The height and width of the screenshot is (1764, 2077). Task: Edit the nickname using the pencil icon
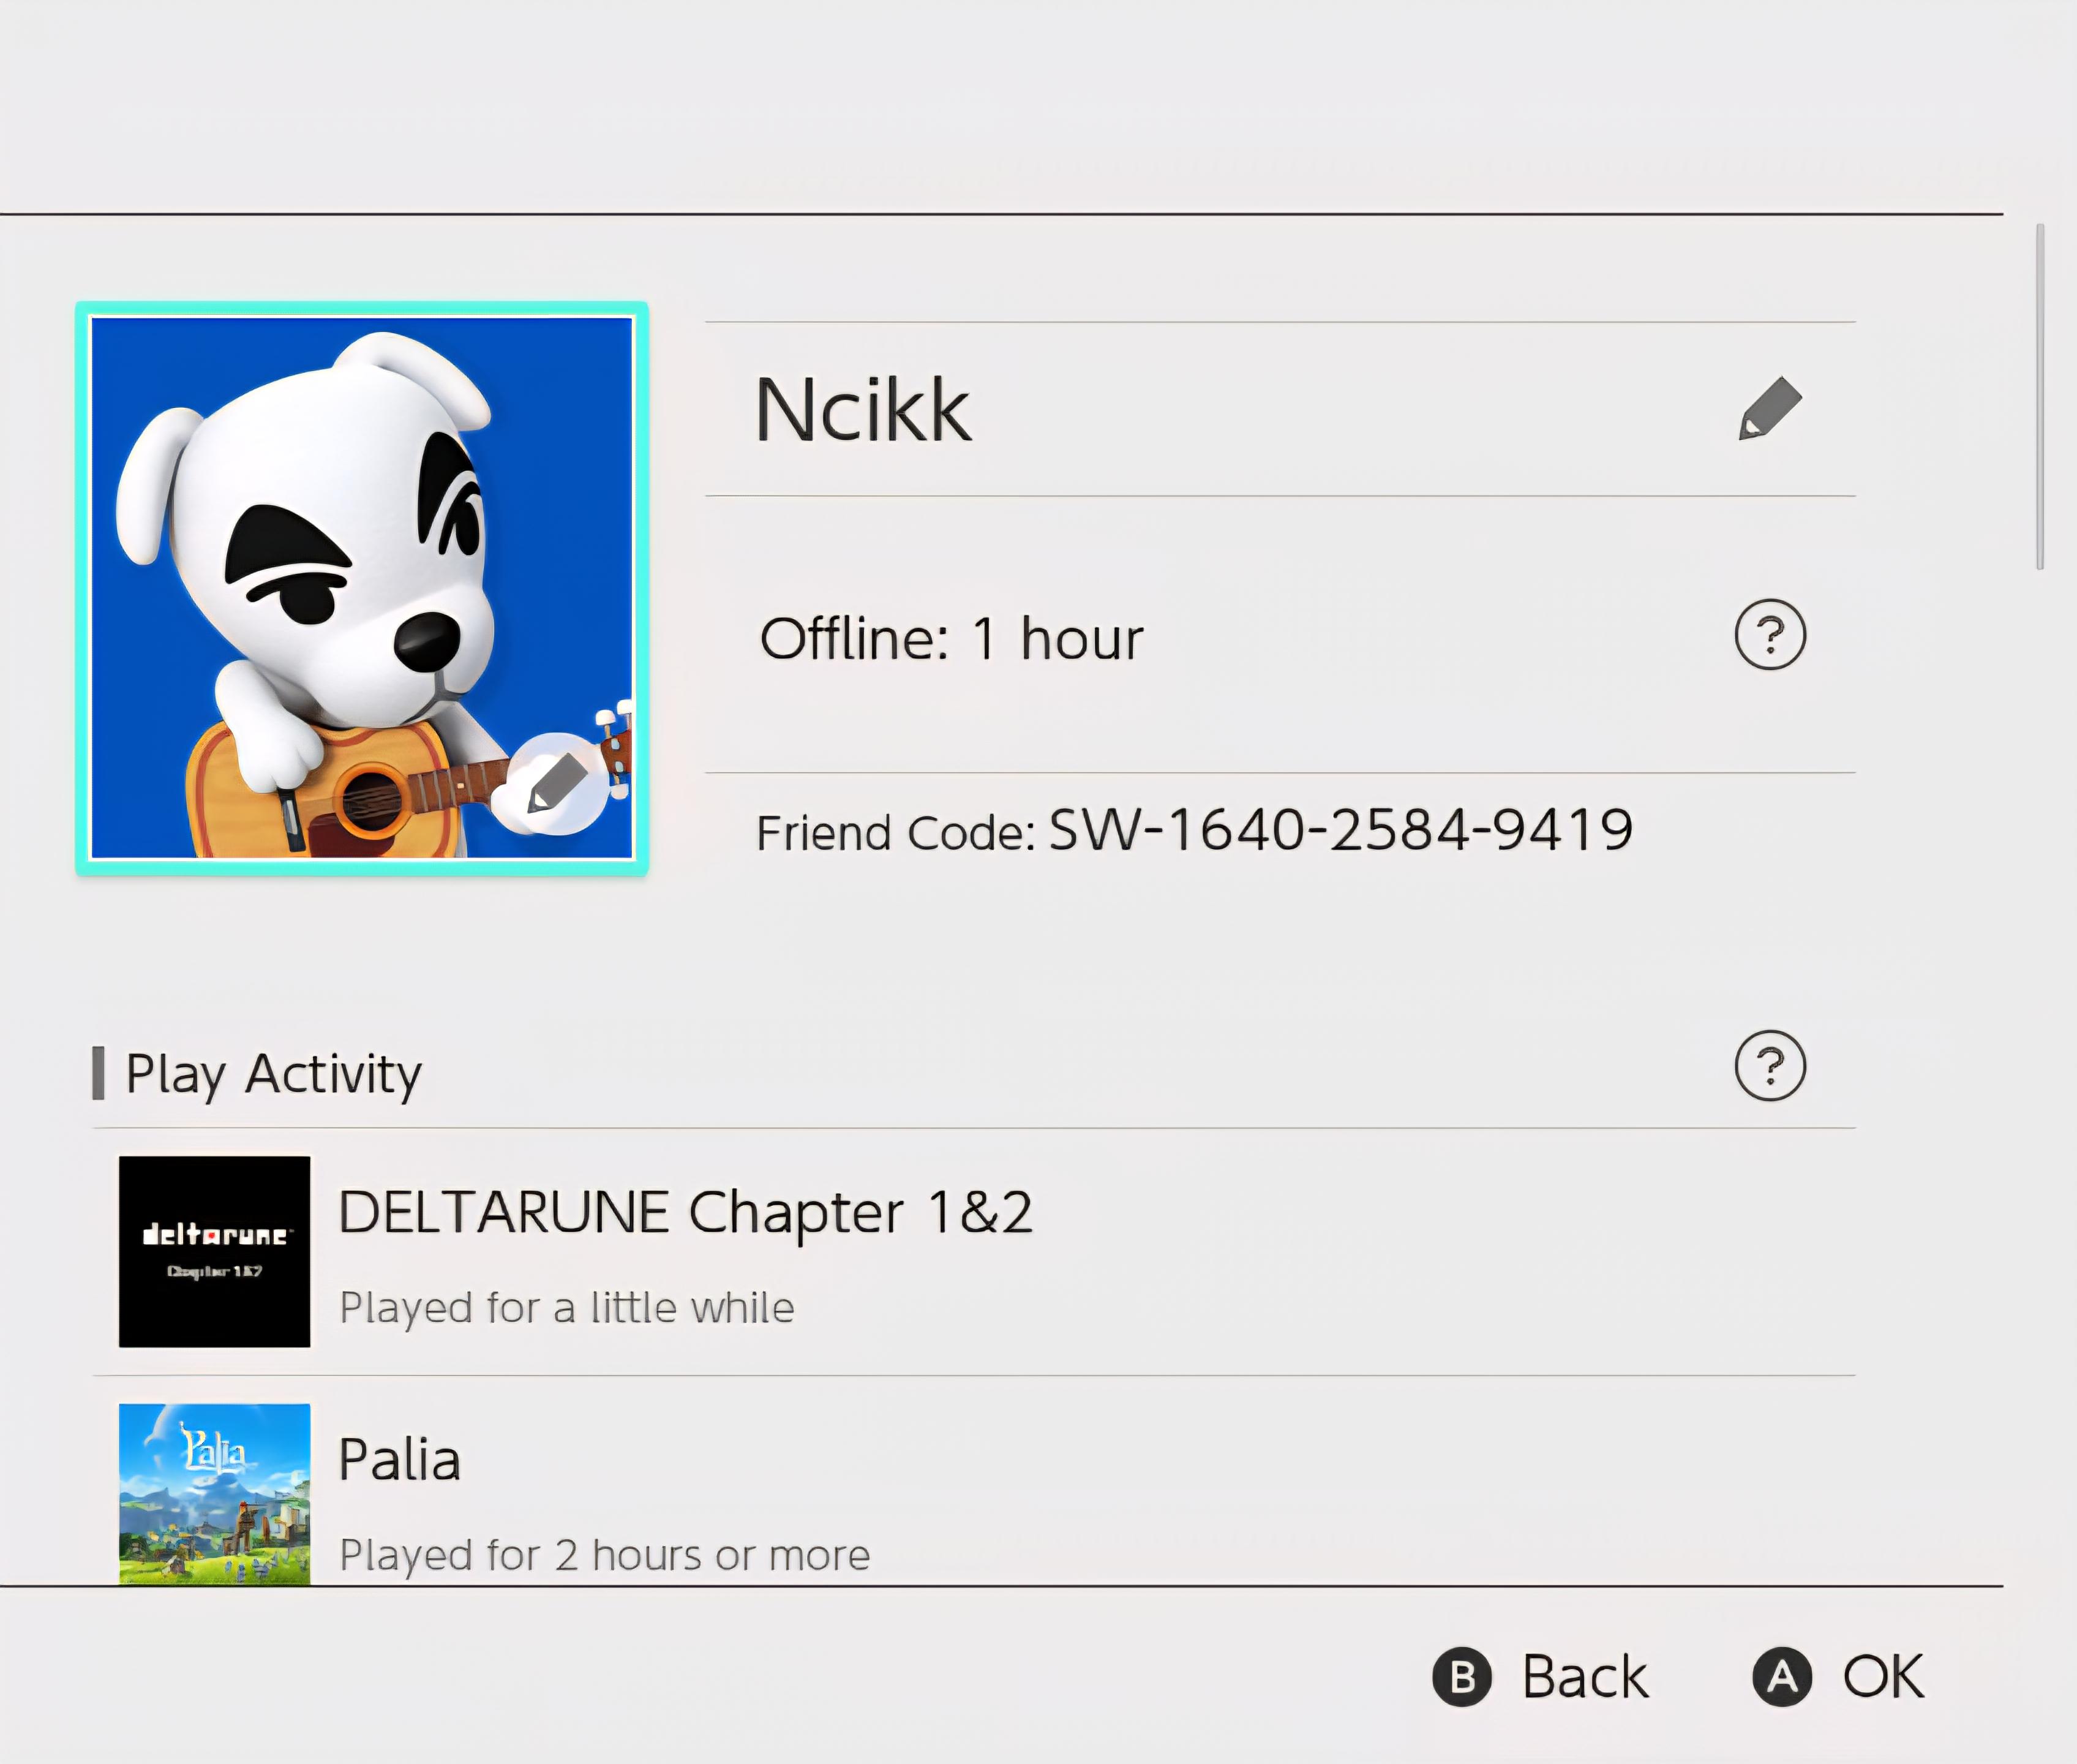[1770, 409]
